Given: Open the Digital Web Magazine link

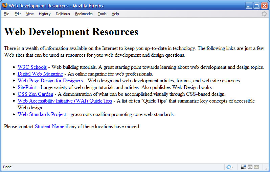Looking at the screenshot, I should pyautogui.click(x=40, y=74).
